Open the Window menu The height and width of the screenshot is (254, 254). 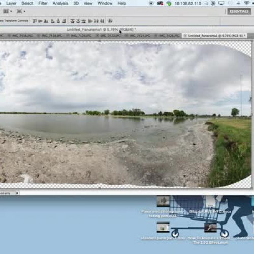point(105,3)
